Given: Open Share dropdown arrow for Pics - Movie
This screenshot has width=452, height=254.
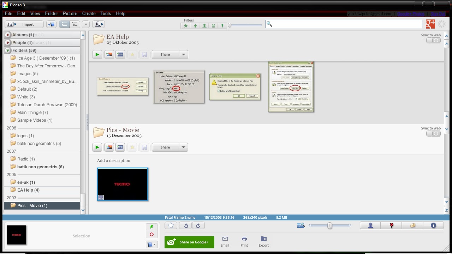Looking at the screenshot, I should pyautogui.click(x=183, y=147).
